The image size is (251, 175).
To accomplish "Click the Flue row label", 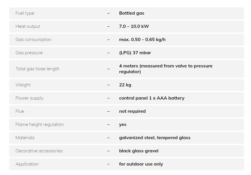I will coord(20,111).
